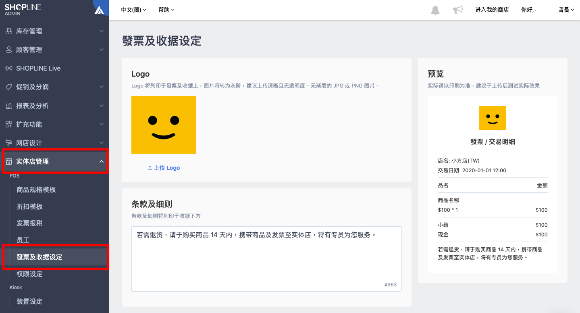Click the 库存管理 inventory icon
Screen dimensions: 580x313
tap(9, 31)
